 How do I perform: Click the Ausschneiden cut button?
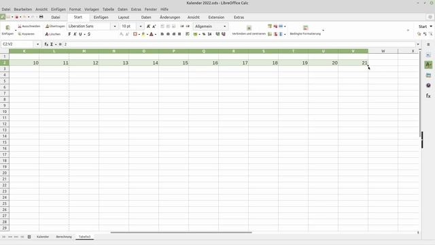click(29, 26)
